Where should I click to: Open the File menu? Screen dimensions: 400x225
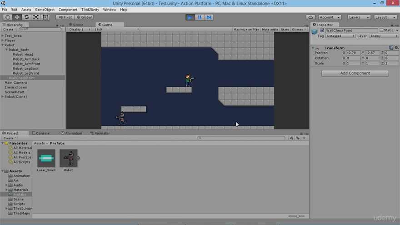pyautogui.click(x=5, y=10)
